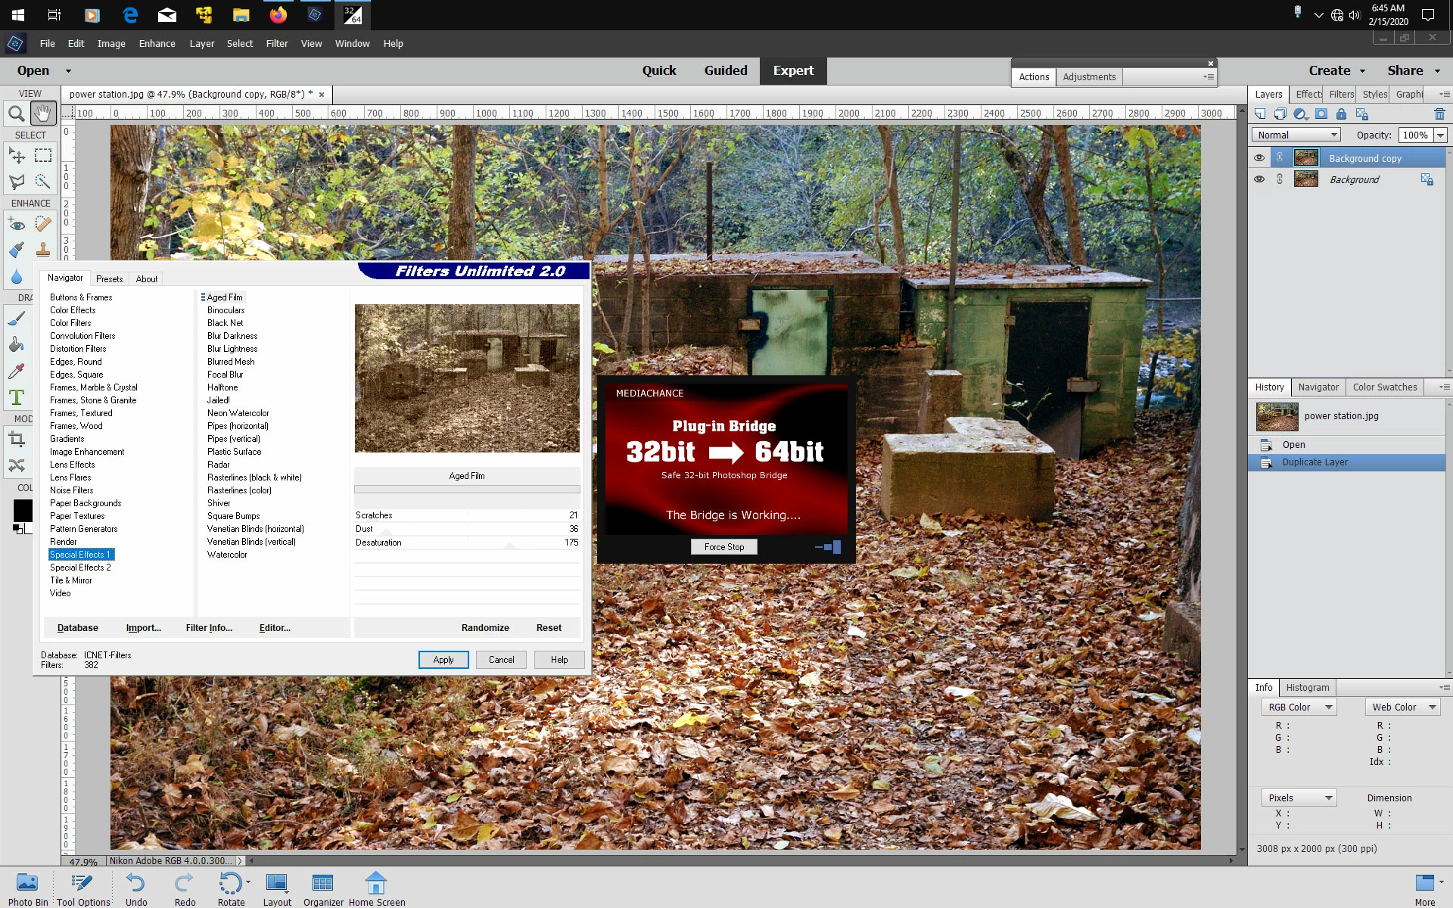Image resolution: width=1453 pixels, height=908 pixels.
Task: Select the Crop tool
Action: pyautogui.click(x=16, y=439)
